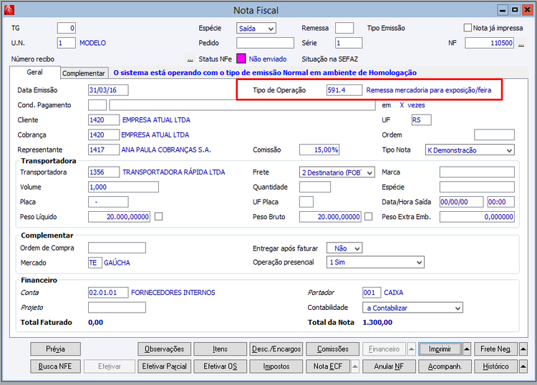Click Efetivar Parcial button
This screenshot has width=537, height=385.
click(165, 366)
